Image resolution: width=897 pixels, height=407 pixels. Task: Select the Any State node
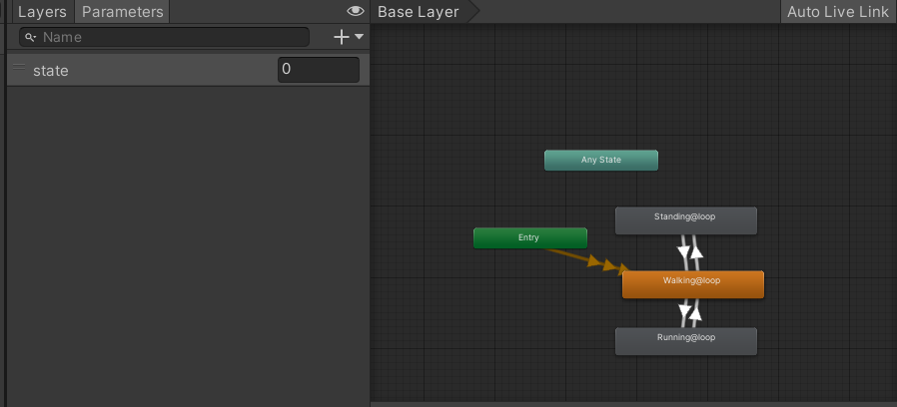point(601,160)
